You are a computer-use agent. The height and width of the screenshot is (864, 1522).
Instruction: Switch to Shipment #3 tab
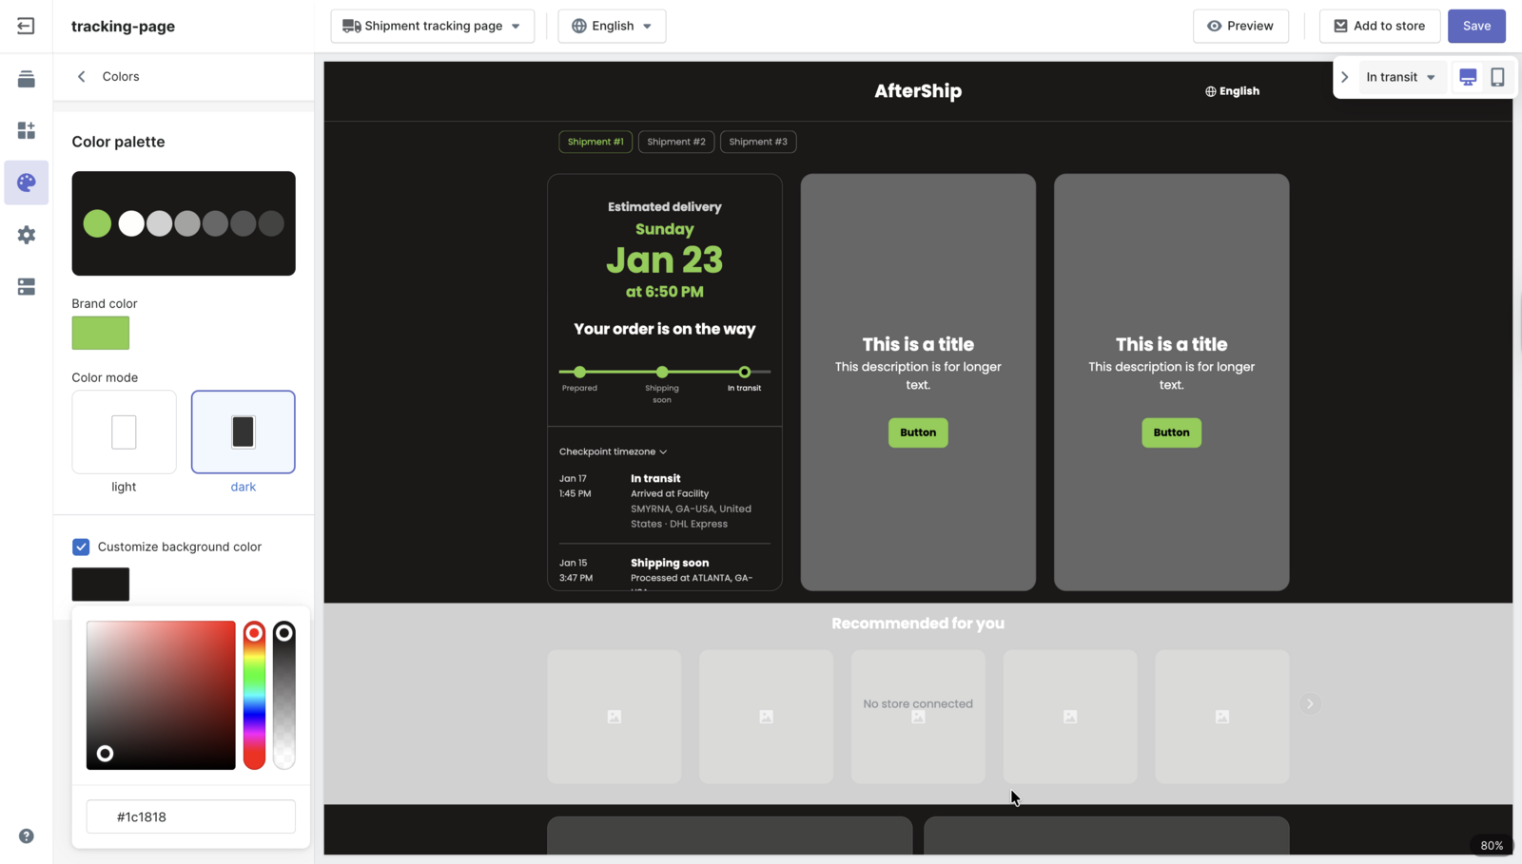coord(758,142)
